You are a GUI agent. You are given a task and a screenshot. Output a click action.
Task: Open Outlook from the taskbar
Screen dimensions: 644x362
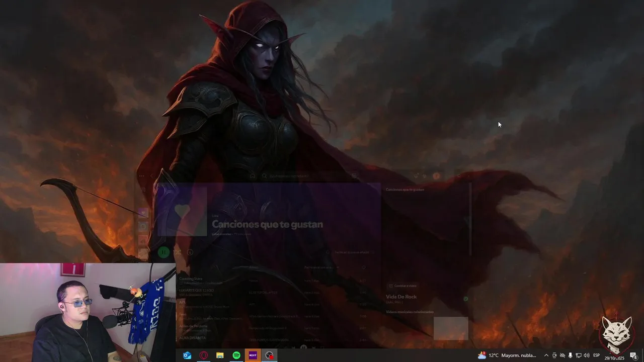[187, 355]
